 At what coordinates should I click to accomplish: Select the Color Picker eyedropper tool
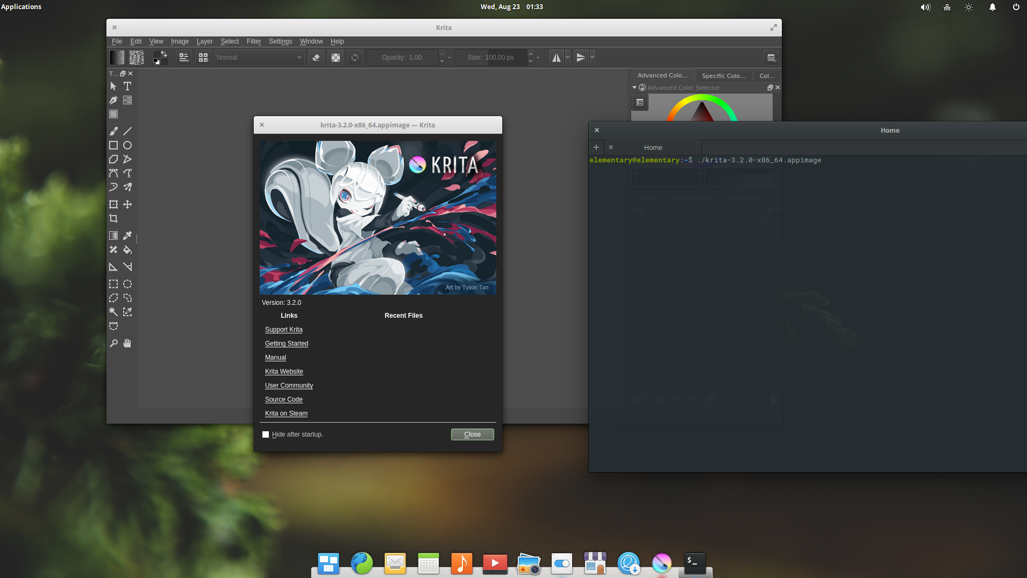coord(127,236)
